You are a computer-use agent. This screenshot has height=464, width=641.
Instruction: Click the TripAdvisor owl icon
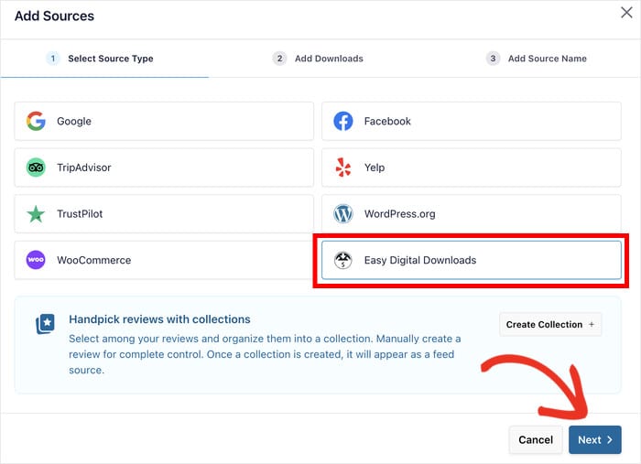pyautogui.click(x=36, y=167)
